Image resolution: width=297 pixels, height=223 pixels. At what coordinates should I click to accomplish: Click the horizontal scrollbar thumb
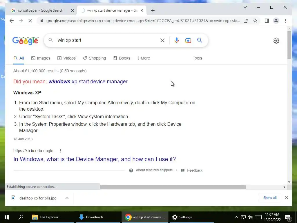[x=173, y=187]
